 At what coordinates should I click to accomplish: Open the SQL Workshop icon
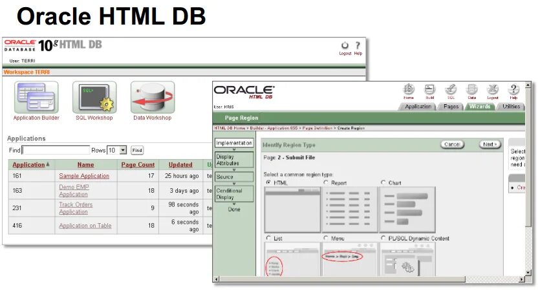point(94,98)
